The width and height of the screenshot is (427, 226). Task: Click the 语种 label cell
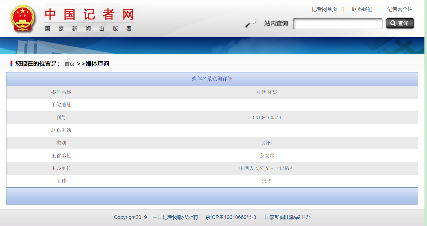61,181
